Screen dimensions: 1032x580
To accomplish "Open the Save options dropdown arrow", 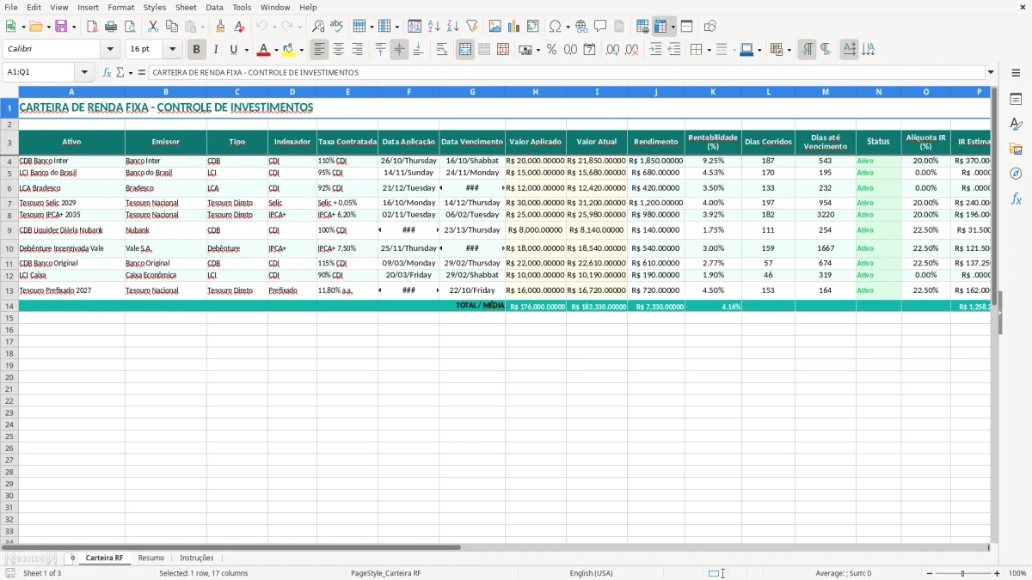I will point(74,27).
